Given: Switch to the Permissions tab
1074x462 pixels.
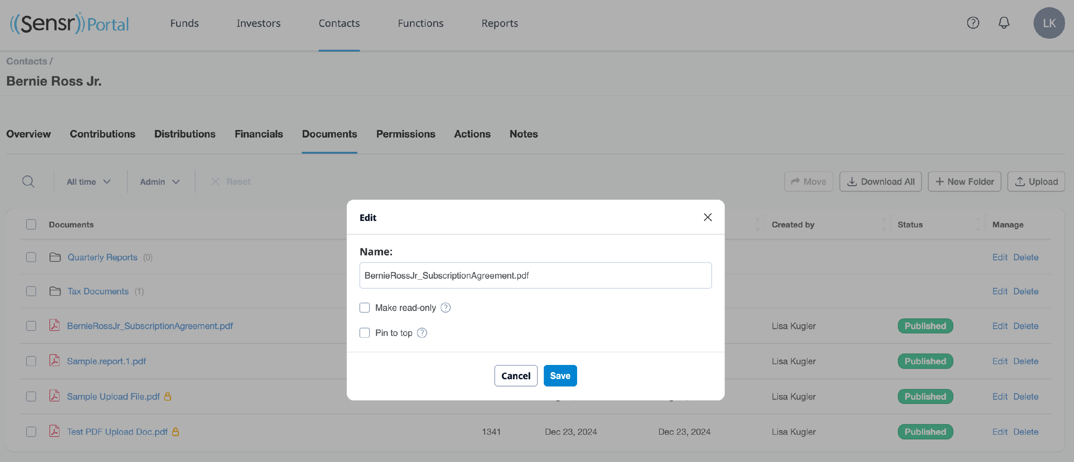Looking at the screenshot, I should pyautogui.click(x=406, y=134).
